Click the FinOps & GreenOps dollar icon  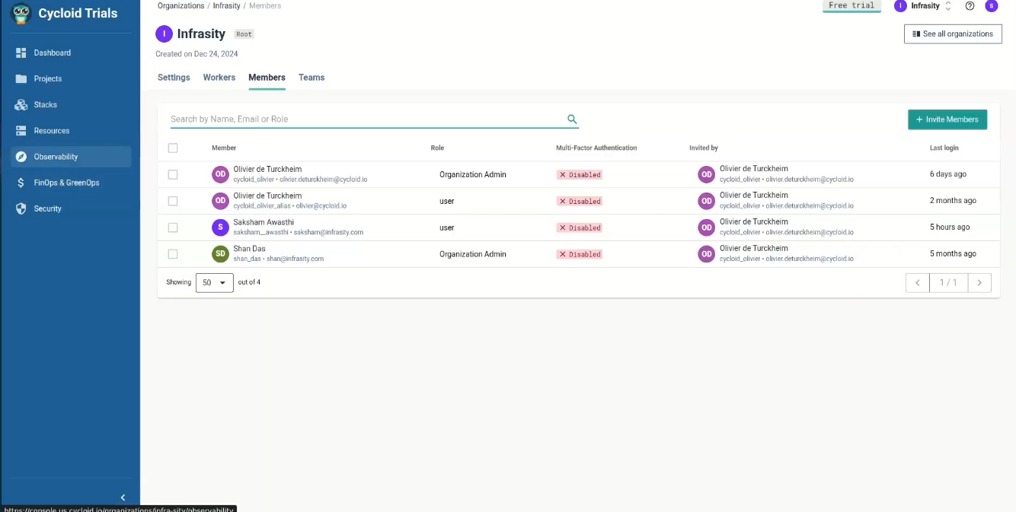coord(21,183)
